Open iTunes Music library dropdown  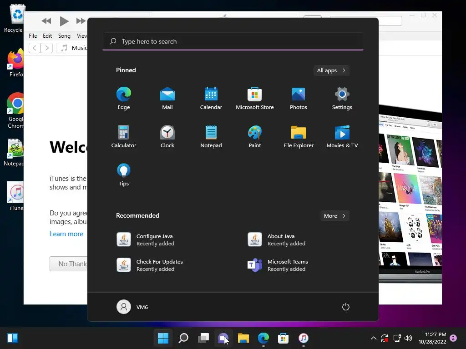point(72,48)
